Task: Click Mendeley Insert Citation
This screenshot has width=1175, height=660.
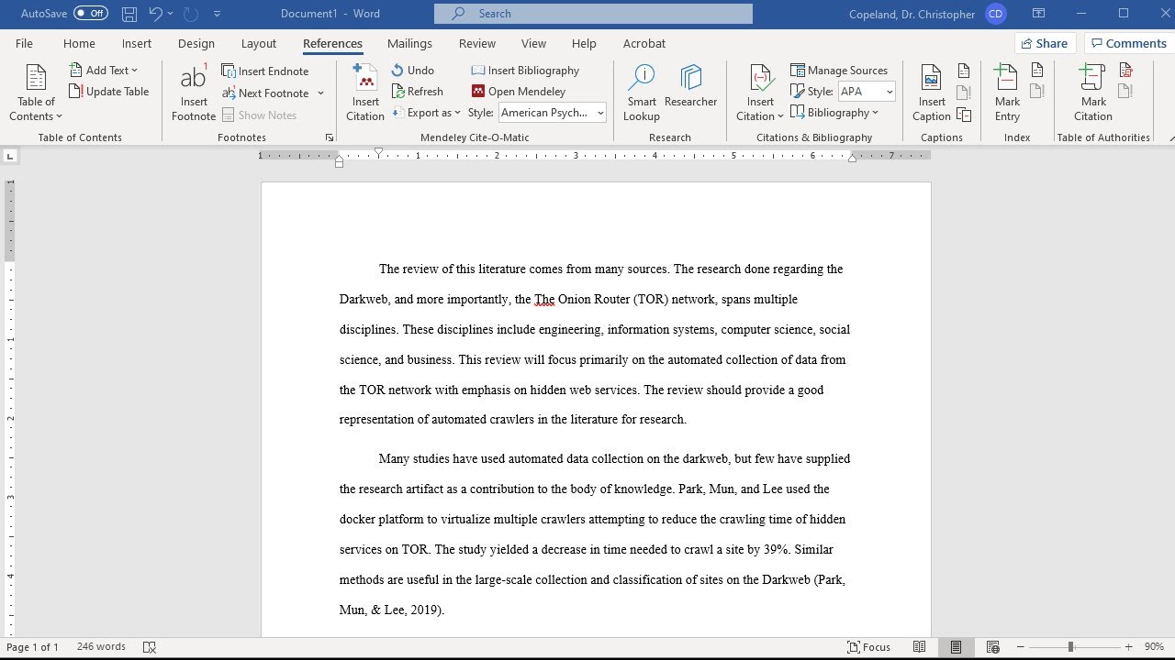Action: click(x=365, y=93)
